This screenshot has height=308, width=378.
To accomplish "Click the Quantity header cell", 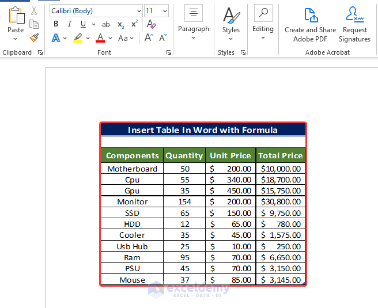I will (x=184, y=155).
